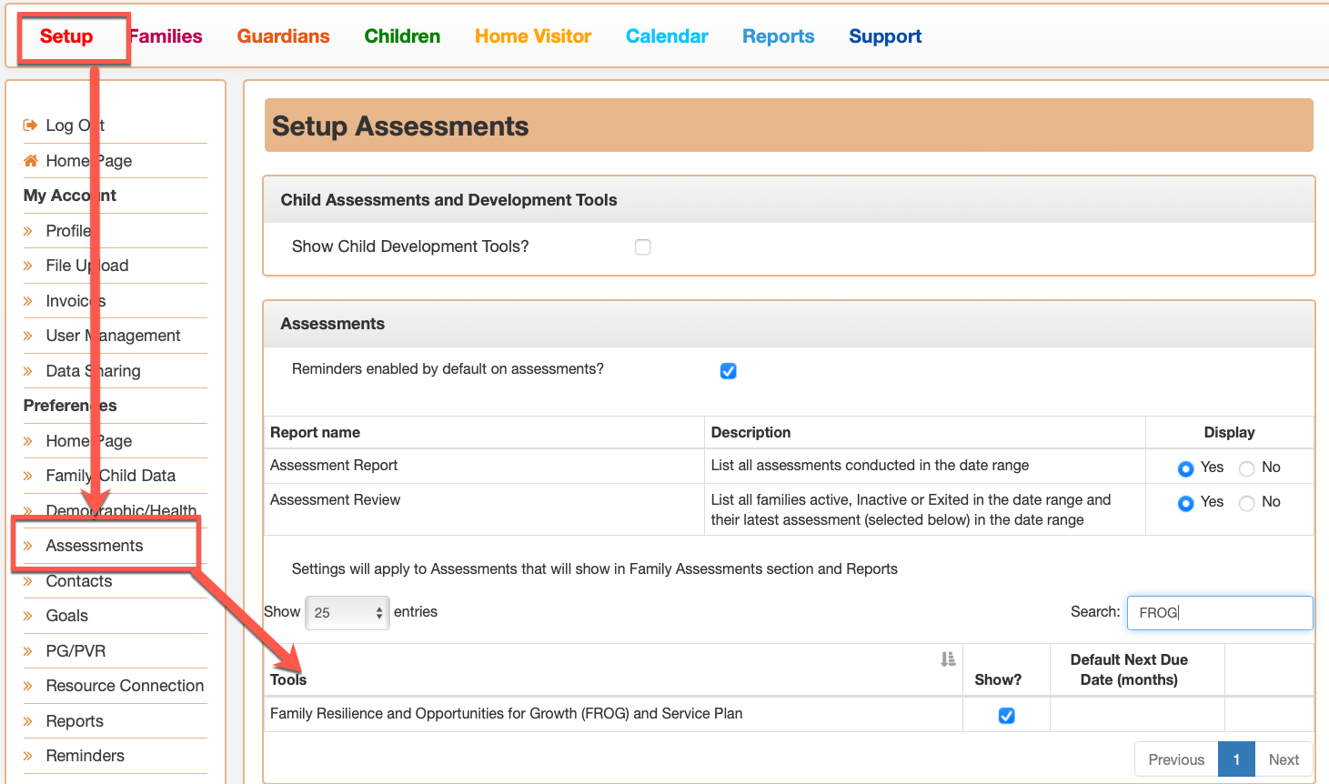Viewport: 1329px width, 784px height.
Task: Click the chevron icon beside PG/PVR
Action: pos(28,651)
